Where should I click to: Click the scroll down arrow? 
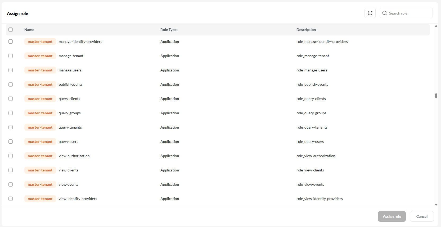(436, 205)
